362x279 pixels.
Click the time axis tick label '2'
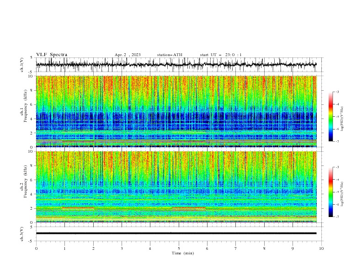pos(93,248)
